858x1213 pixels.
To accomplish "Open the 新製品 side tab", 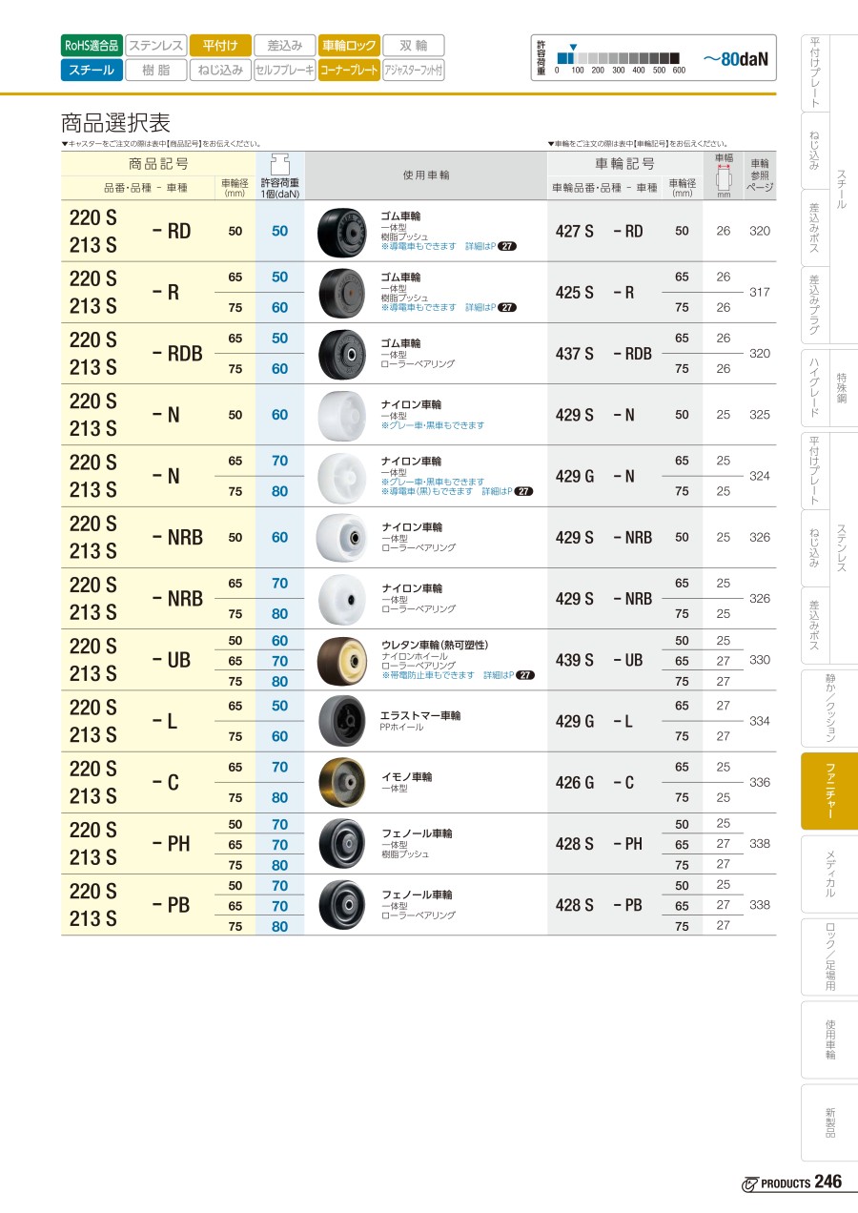I will click(x=829, y=1121).
